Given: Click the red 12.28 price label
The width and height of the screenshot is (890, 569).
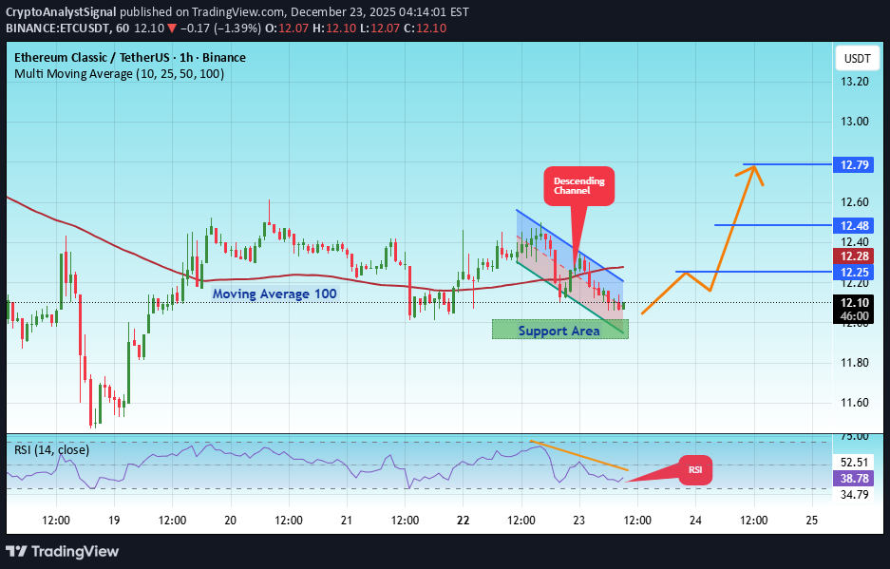Looking at the screenshot, I should [x=855, y=256].
